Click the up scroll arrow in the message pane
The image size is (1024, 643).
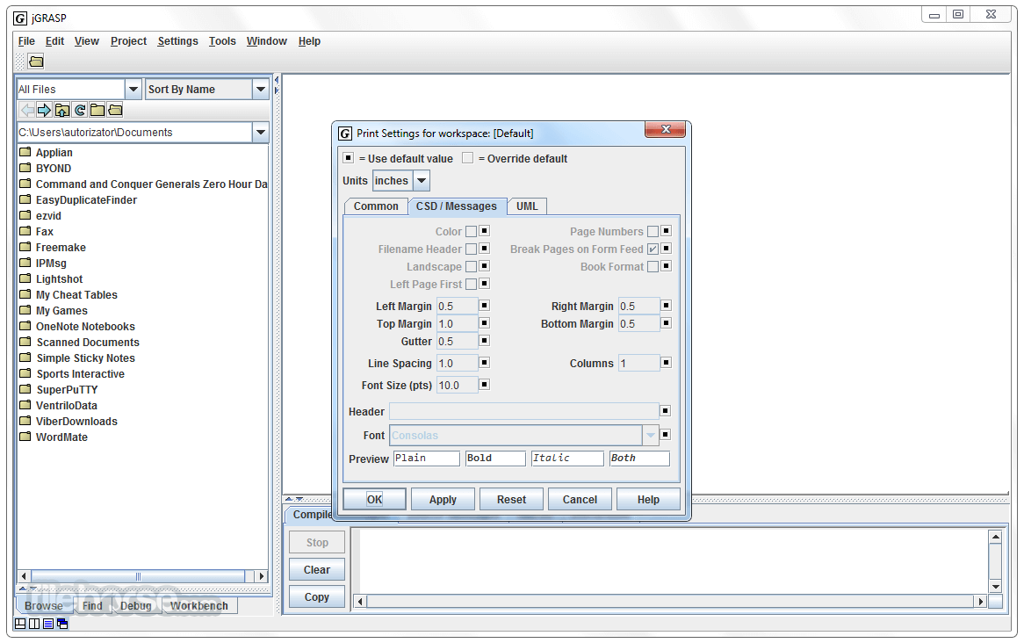click(995, 537)
